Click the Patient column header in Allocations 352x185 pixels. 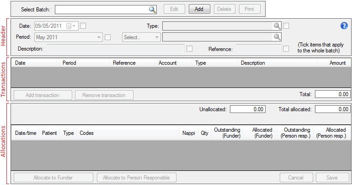pyautogui.click(x=49, y=133)
